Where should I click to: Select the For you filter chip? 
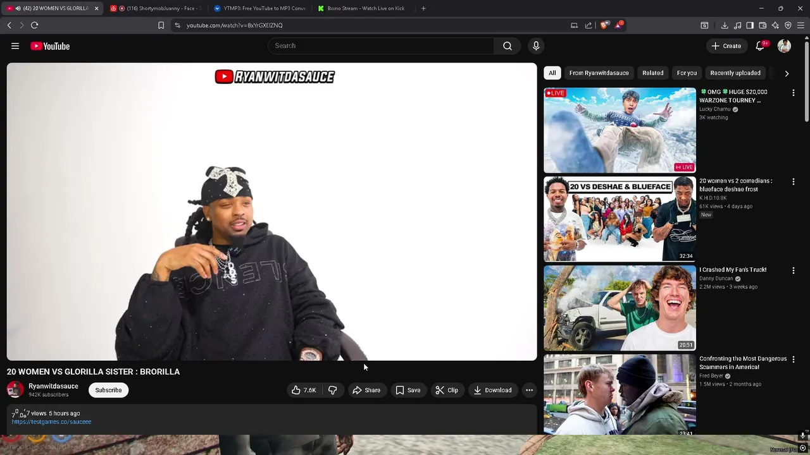coord(687,73)
